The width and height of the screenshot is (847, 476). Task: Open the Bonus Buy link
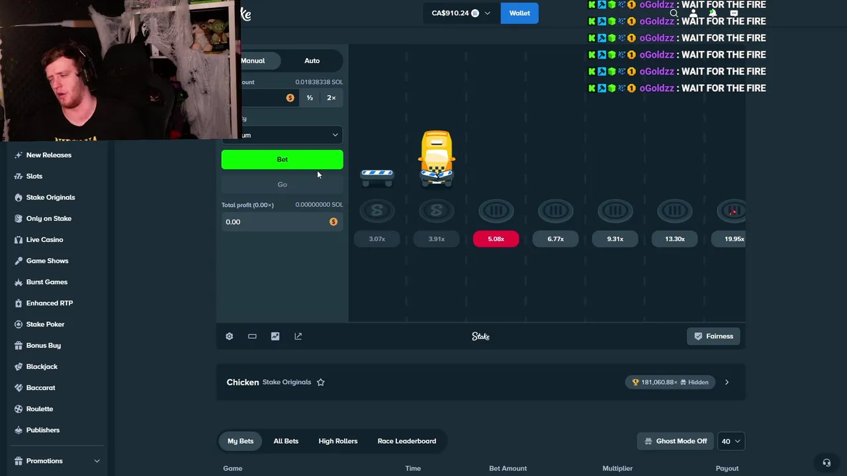pyautogui.click(x=44, y=345)
